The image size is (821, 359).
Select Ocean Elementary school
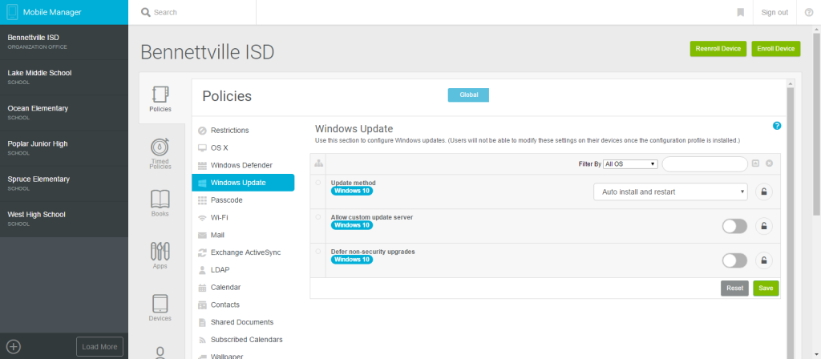click(x=64, y=112)
